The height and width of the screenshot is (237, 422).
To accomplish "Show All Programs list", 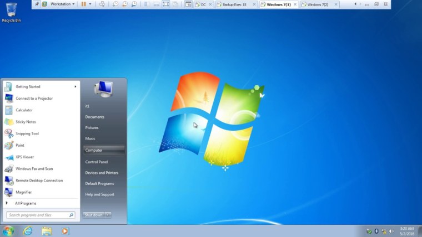I will [x=26, y=203].
